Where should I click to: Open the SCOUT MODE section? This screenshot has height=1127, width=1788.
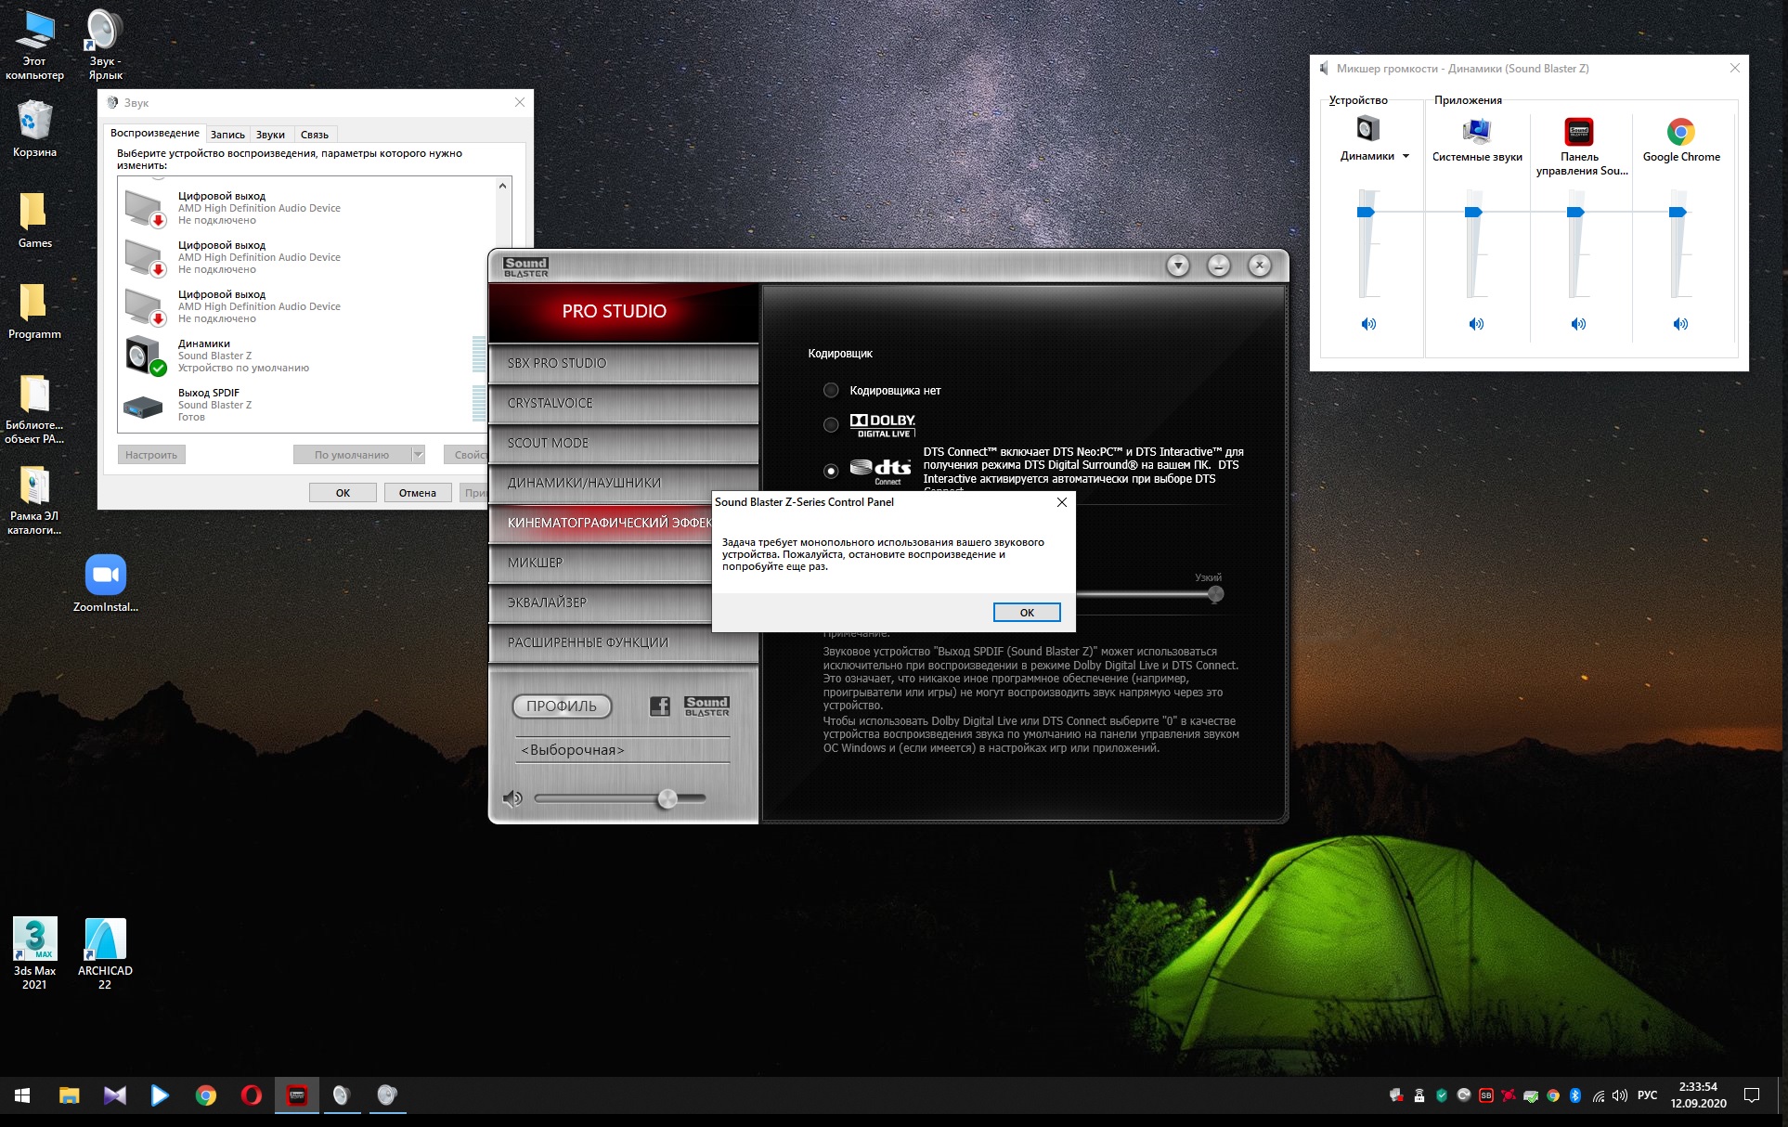623,443
